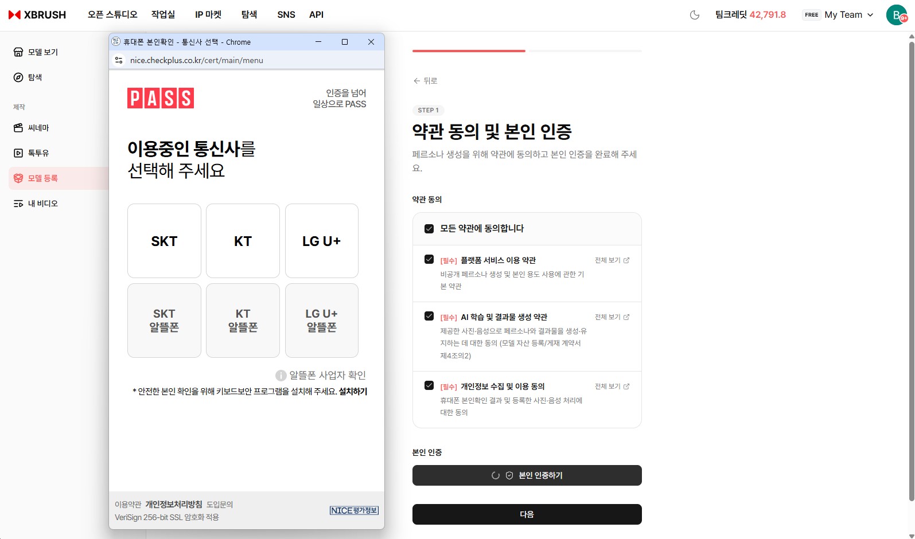Click the 모델 보기 store icon
The width and height of the screenshot is (915, 539).
[x=18, y=52]
